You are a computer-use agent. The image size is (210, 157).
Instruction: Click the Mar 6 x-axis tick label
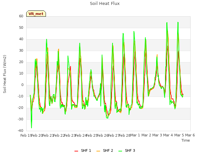(190, 135)
